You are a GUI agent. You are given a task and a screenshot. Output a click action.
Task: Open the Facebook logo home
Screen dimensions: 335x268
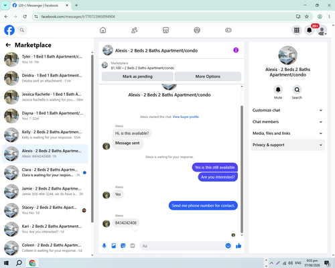click(9, 30)
